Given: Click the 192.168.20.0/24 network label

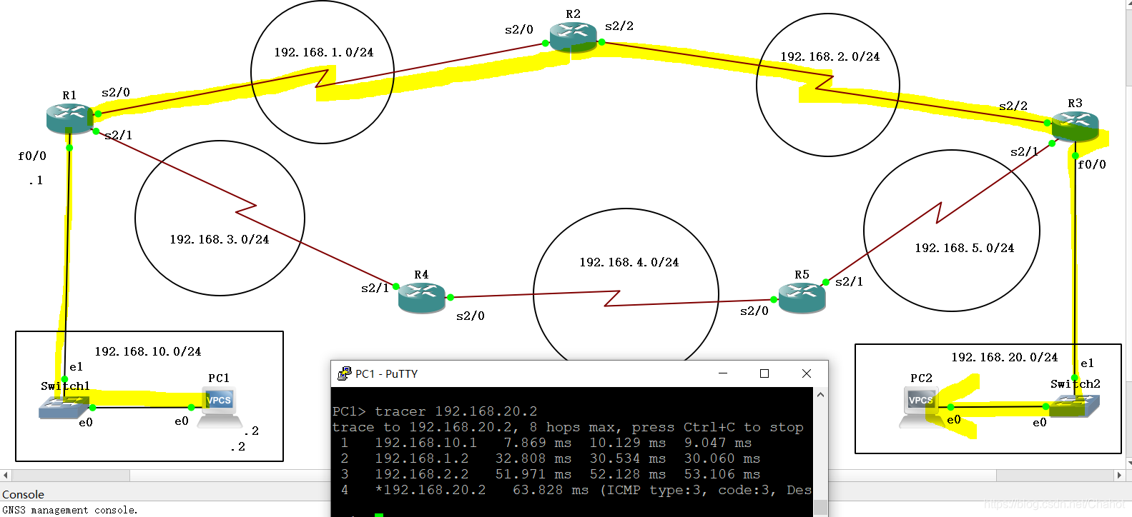Looking at the screenshot, I should [1005, 357].
